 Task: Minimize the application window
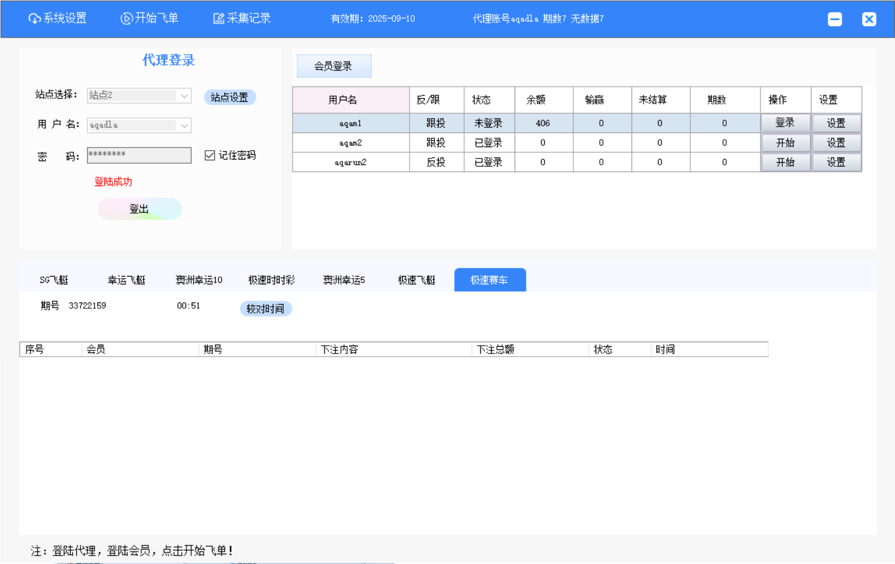835,19
